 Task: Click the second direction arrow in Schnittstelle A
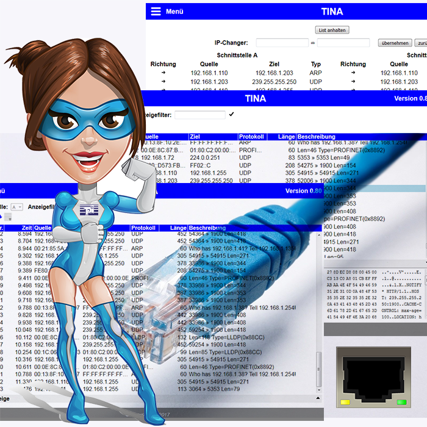pyautogui.click(x=163, y=81)
